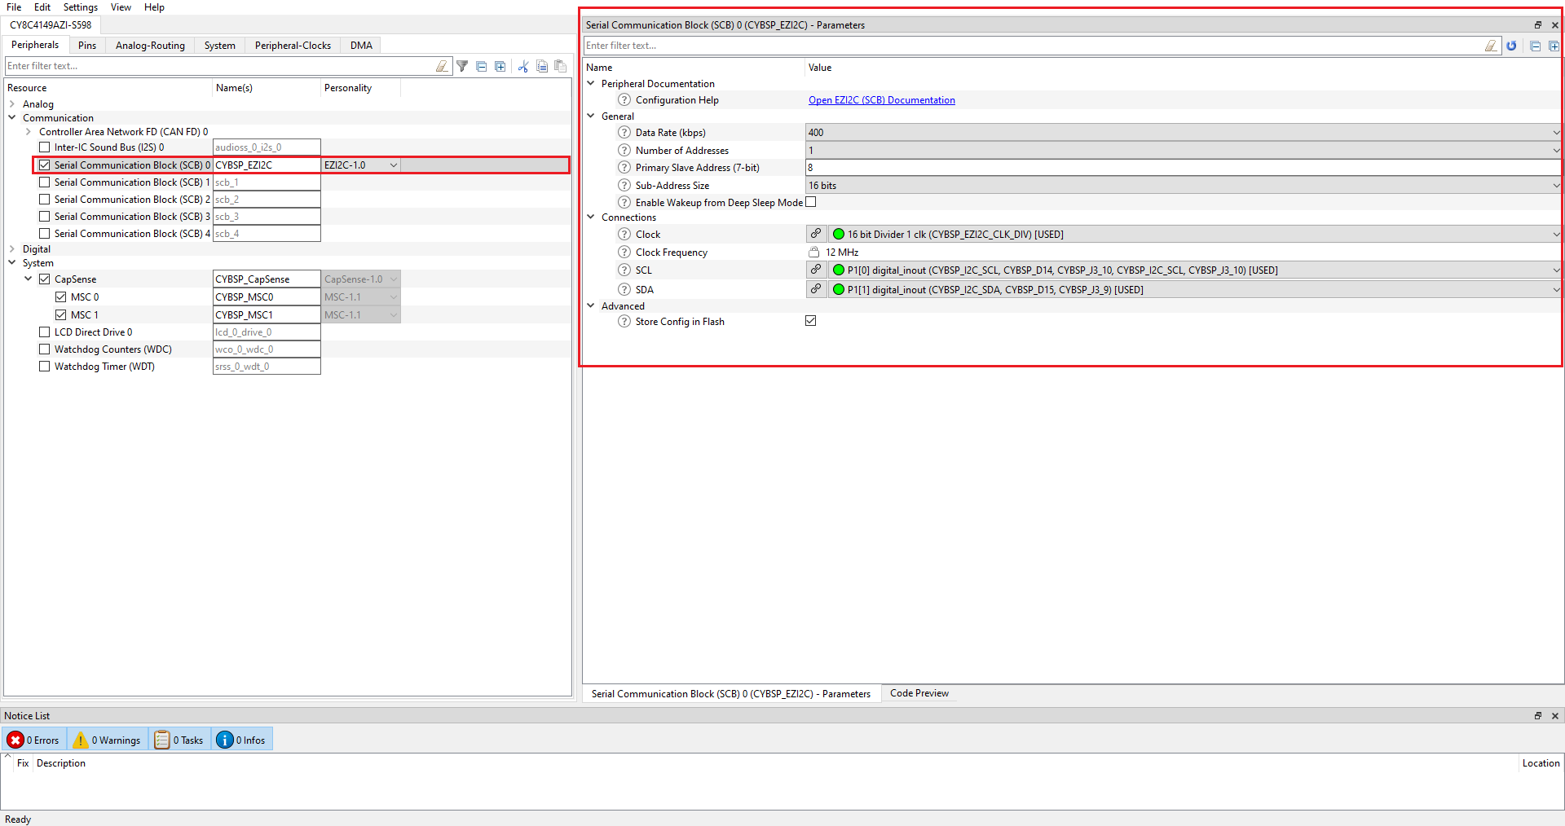The width and height of the screenshot is (1565, 826).
Task: Click the Errors icon in Notice List
Action: (x=15, y=740)
